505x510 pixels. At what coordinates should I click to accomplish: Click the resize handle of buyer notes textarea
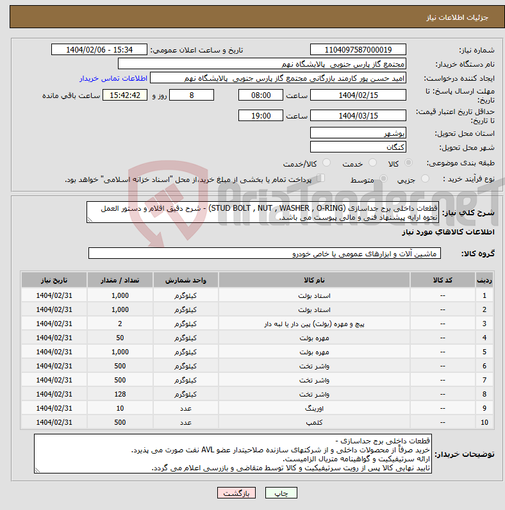point(37,470)
